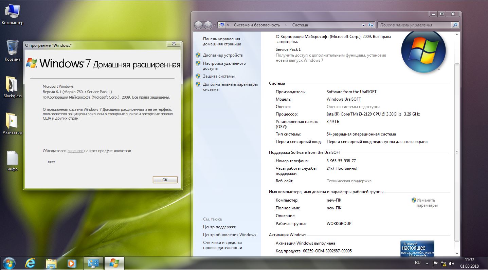Expand arrow after Система и безопасность
Screen dimensions: 488x270
[286, 25]
